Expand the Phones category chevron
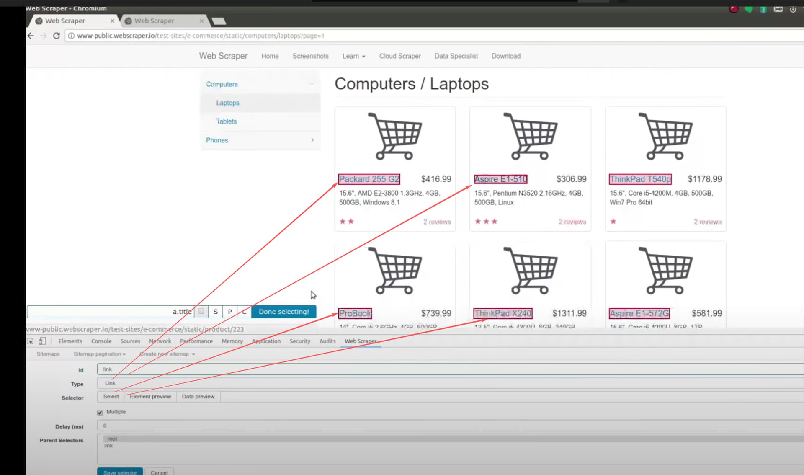The height and width of the screenshot is (475, 804). 312,140
